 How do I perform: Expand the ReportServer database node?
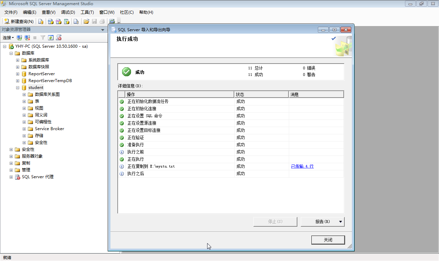(x=17, y=74)
